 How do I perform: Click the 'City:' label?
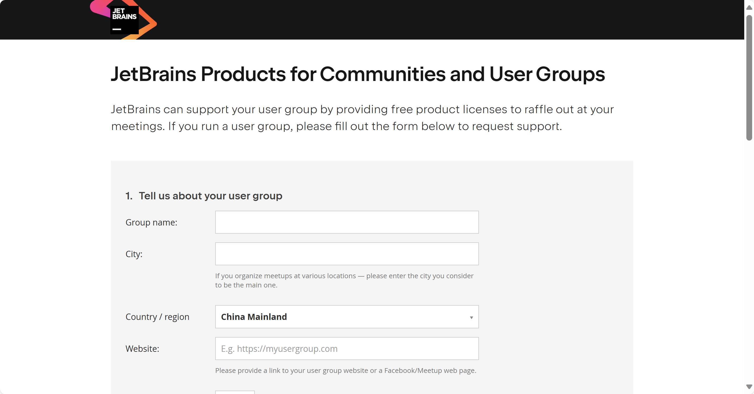click(x=134, y=254)
